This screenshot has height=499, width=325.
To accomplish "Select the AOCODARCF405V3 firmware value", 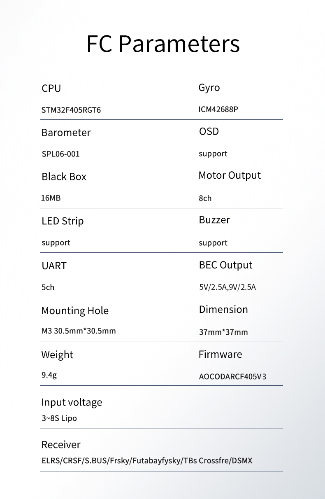I will tap(233, 376).
